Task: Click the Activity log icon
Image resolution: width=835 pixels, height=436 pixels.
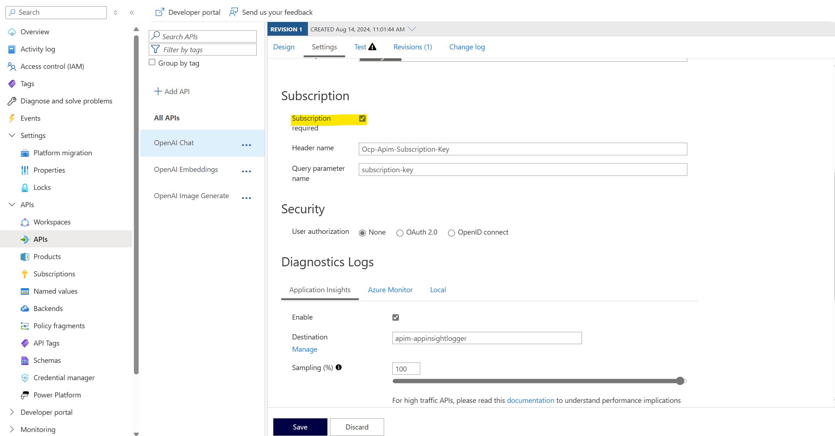Action: 12,49
